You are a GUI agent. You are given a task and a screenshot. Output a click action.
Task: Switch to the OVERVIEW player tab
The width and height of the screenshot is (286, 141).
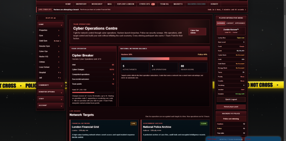click(x=221, y=23)
